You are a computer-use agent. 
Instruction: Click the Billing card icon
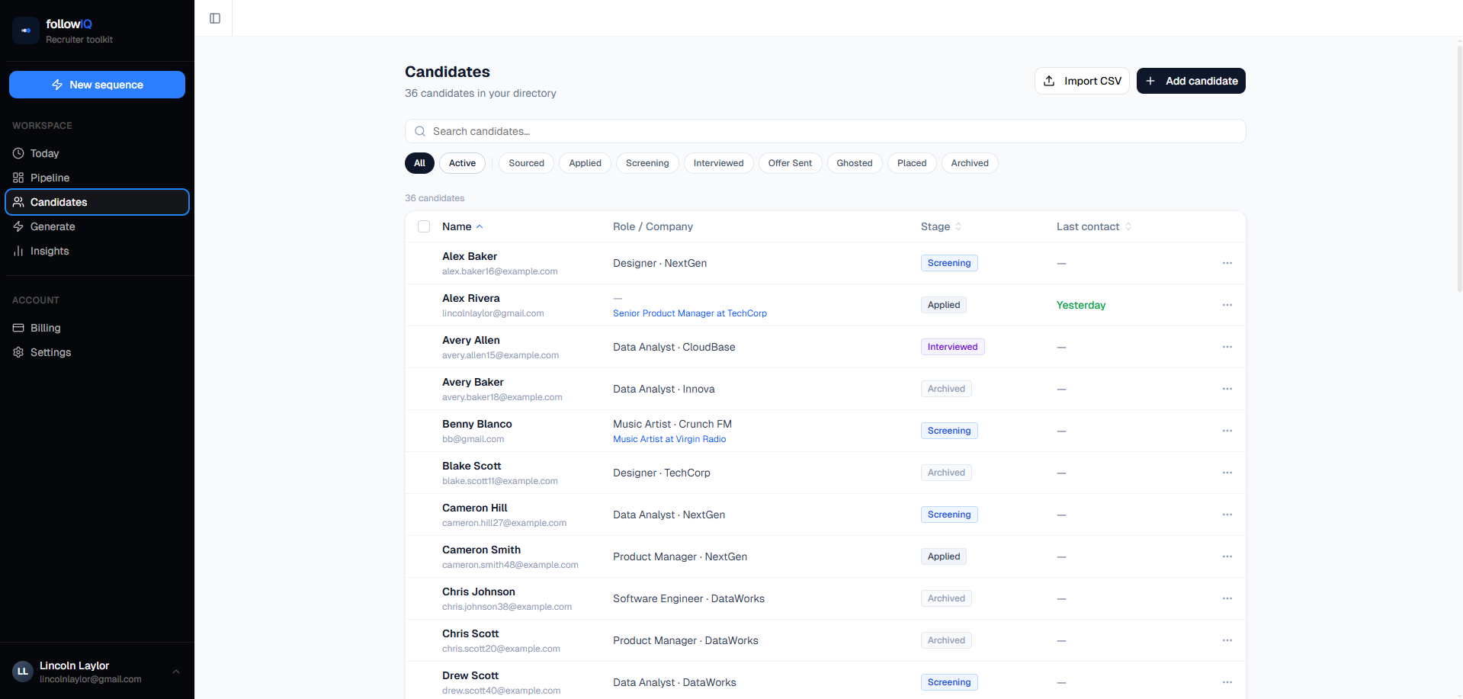(18, 328)
